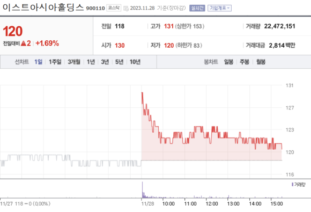Image resolution: width=311 pixels, height=212 pixels.
Task: Click the 거래량 value 22,472,151
Action: click(280, 26)
